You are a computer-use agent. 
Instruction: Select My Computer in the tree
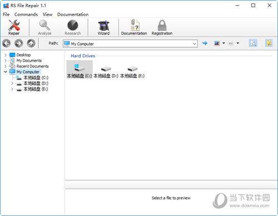(28, 72)
